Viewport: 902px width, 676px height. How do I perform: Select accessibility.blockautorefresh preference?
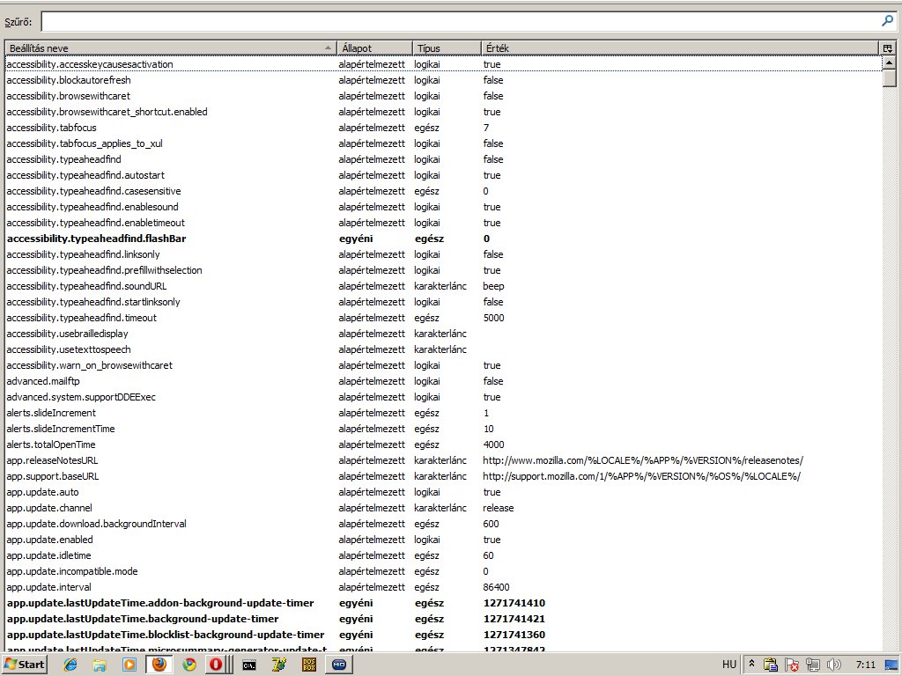[443, 80]
